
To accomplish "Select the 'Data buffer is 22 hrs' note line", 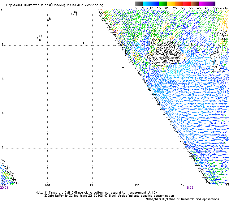I will pyautogui.click(x=109, y=196).
